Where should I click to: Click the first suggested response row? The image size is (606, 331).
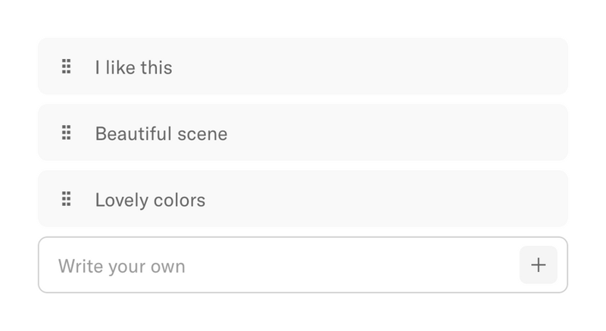(x=341, y=67)
